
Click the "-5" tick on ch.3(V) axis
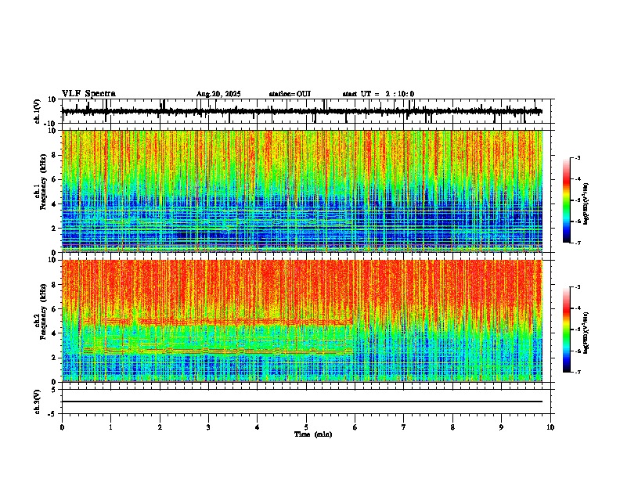click(53, 414)
